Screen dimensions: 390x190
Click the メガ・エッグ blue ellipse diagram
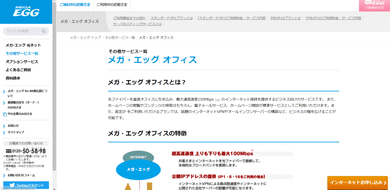click(138, 169)
